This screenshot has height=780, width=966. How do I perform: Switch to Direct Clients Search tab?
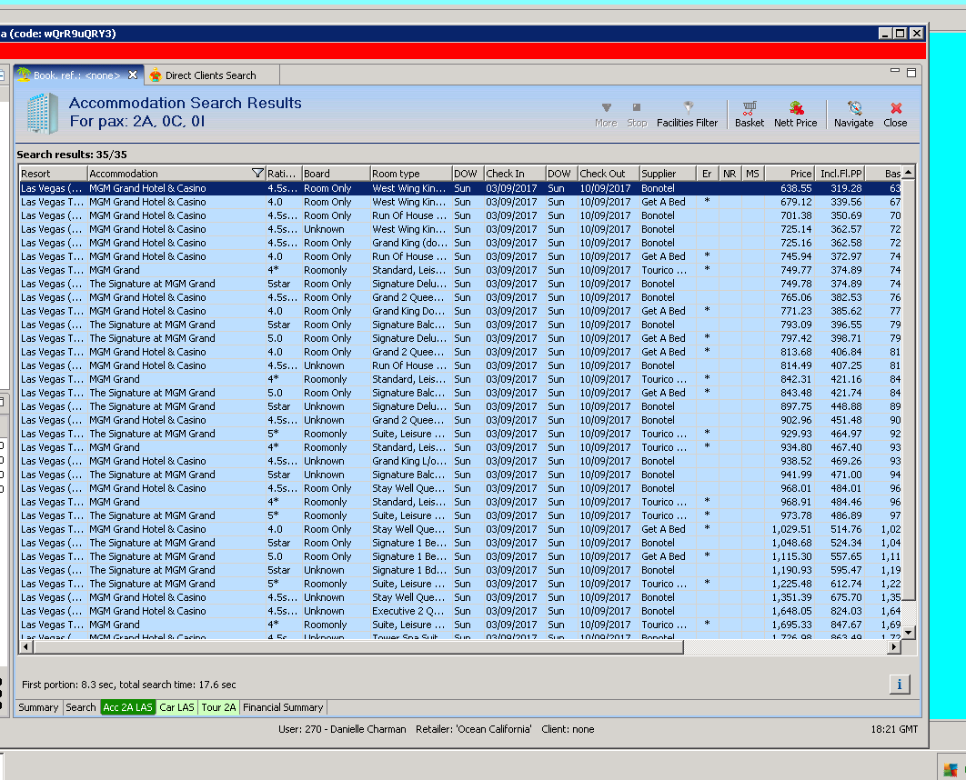211,75
